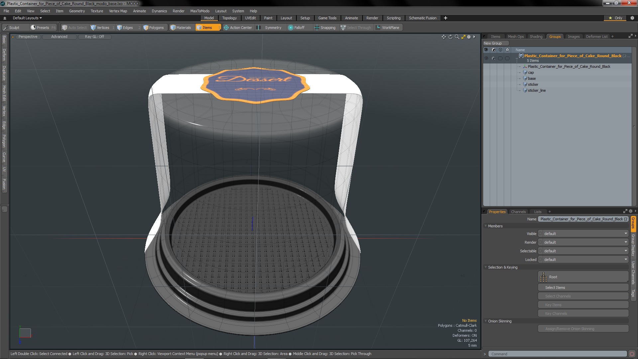Image resolution: width=638 pixels, height=359 pixels.
Task: Select the Polygons selection mode
Action: click(154, 28)
